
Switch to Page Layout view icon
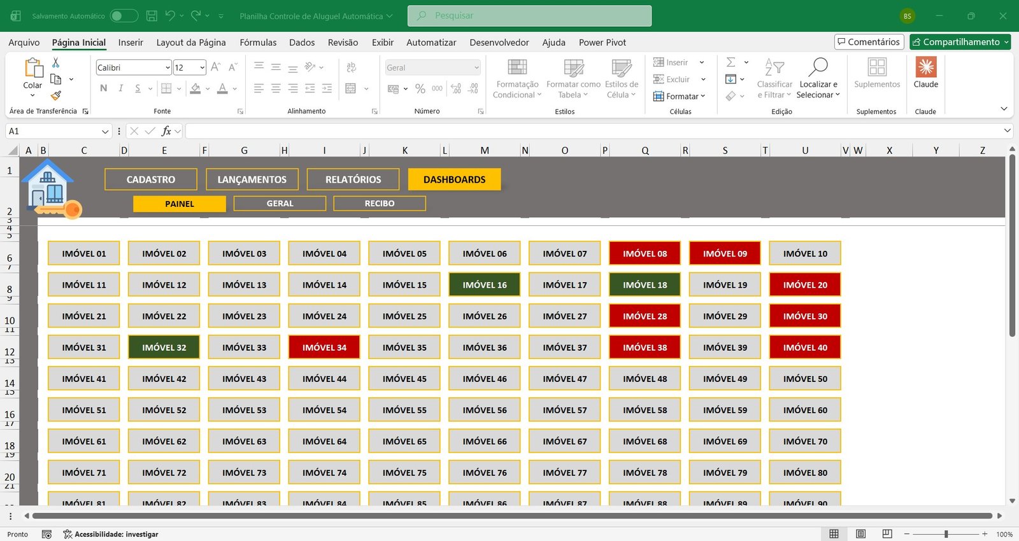860,534
